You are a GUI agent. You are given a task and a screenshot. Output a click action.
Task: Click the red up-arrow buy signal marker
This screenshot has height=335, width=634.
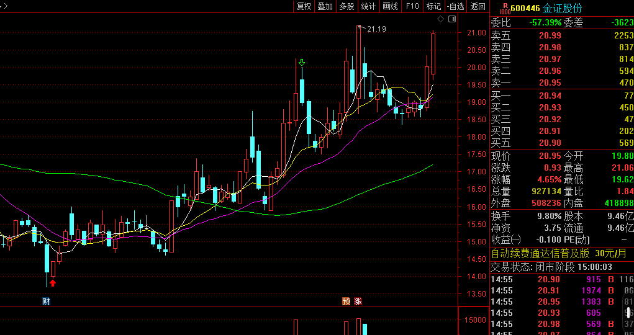pos(53,283)
